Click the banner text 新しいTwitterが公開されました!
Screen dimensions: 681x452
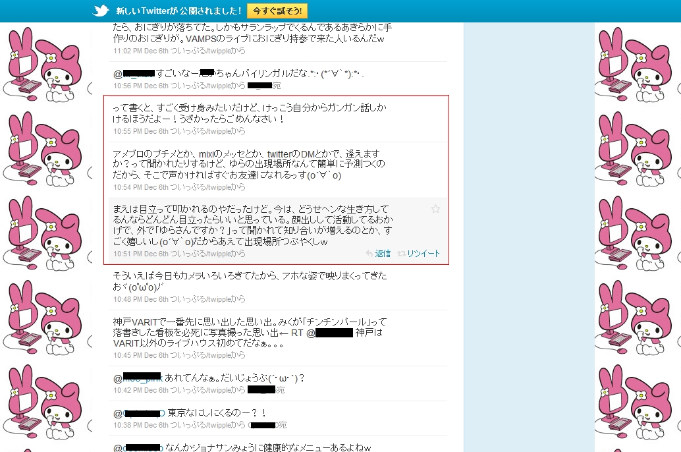tap(178, 11)
